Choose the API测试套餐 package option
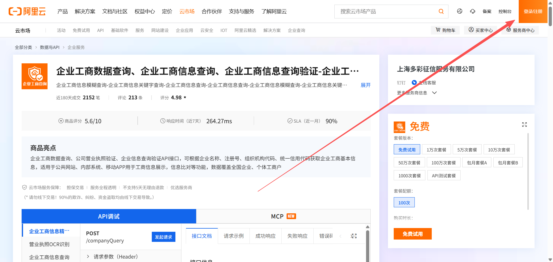The width and height of the screenshot is (553, 262). pos(444,176)
